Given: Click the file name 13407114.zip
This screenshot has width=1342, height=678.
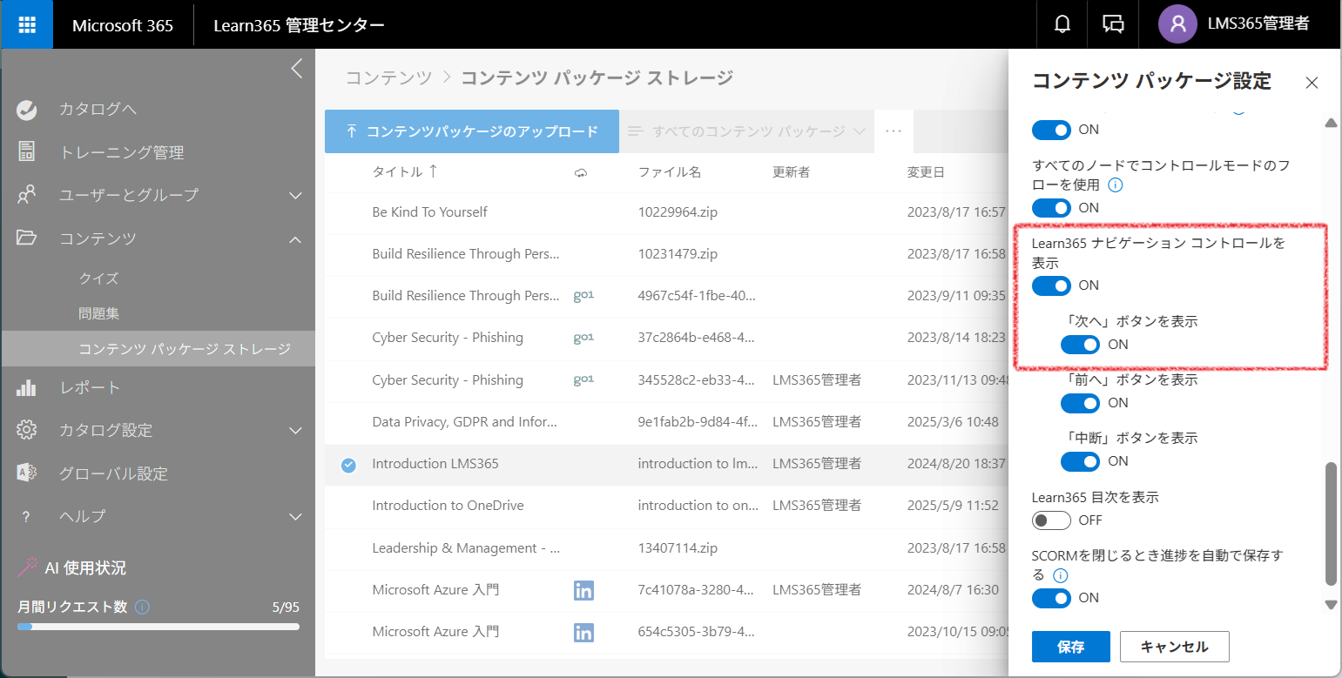Looking at the screenshot, I should [x=678, y=548].
